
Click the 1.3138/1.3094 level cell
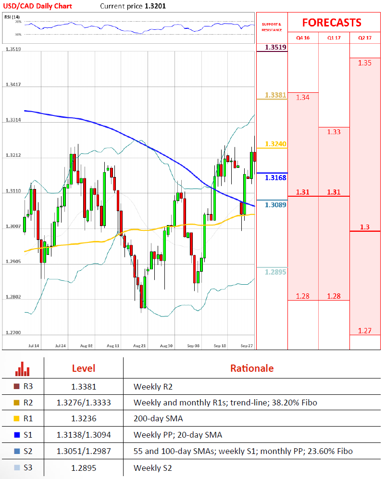(84, 435)
